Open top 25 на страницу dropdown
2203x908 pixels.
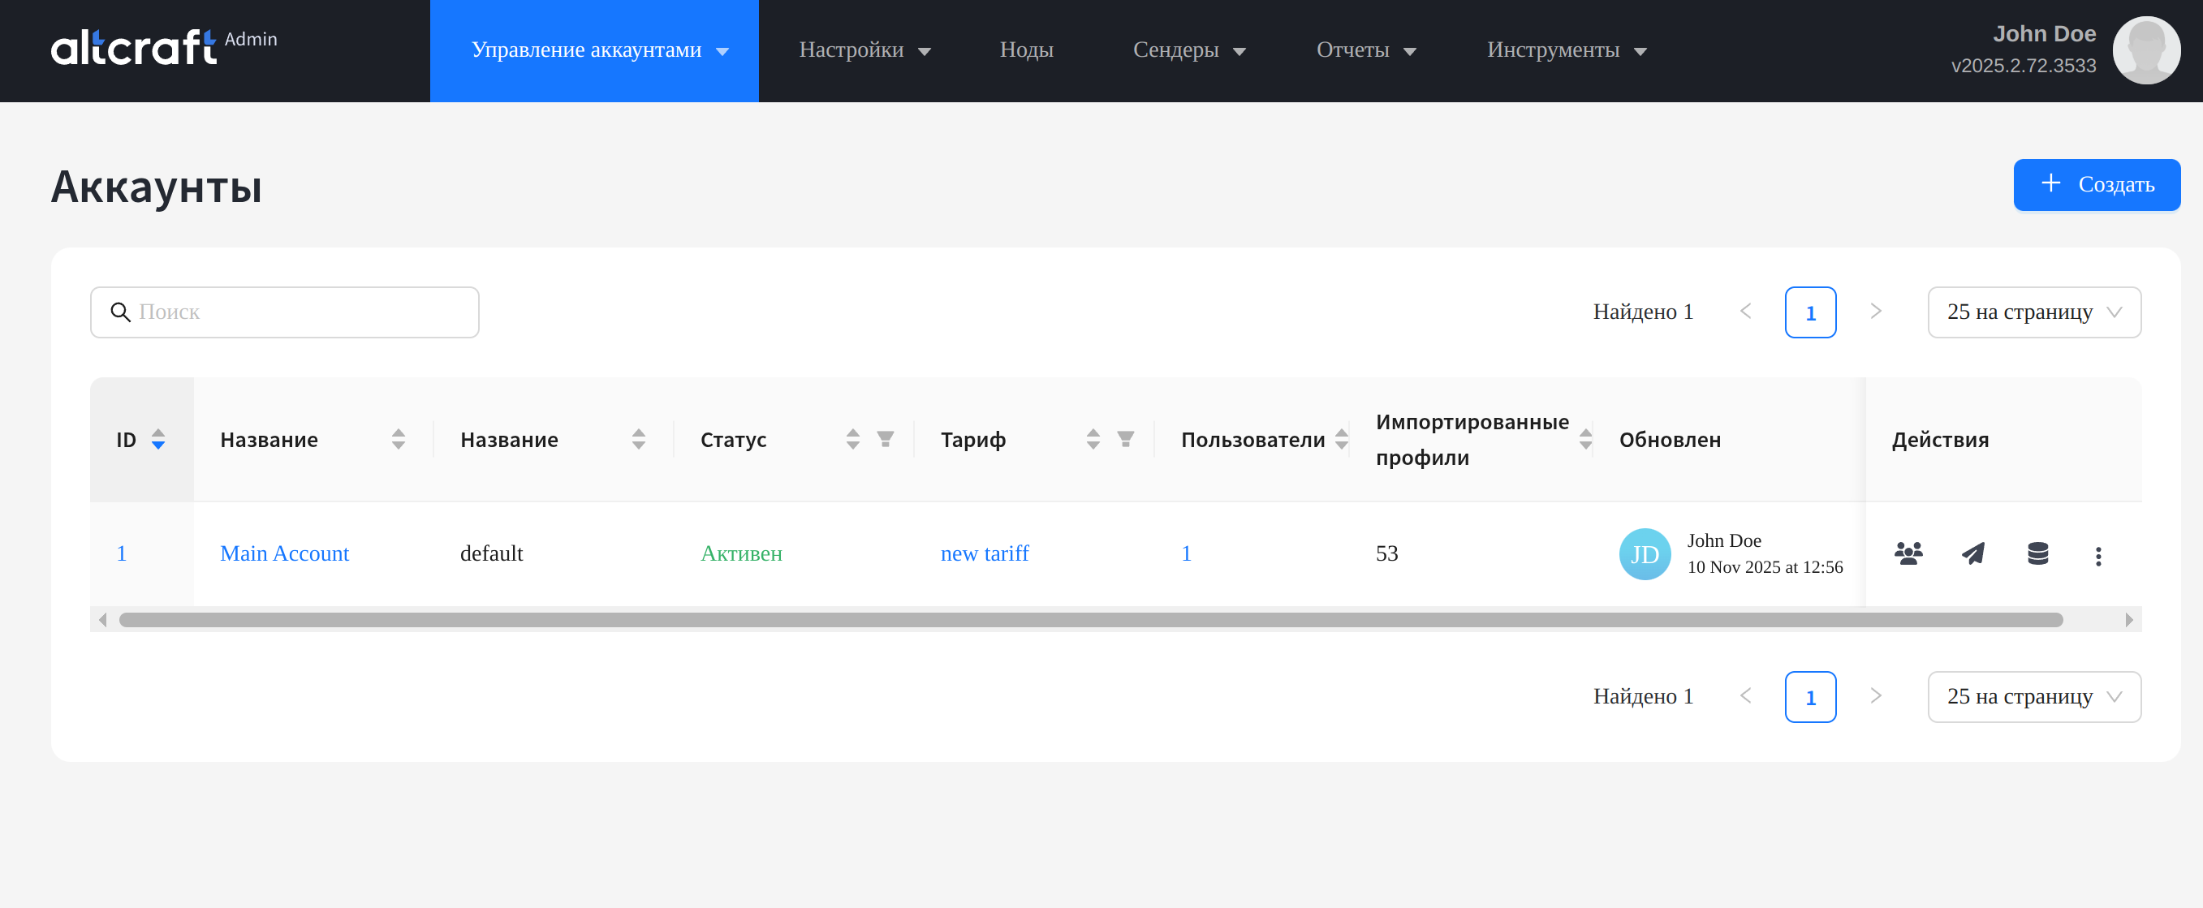click(x=2033, y=312)
